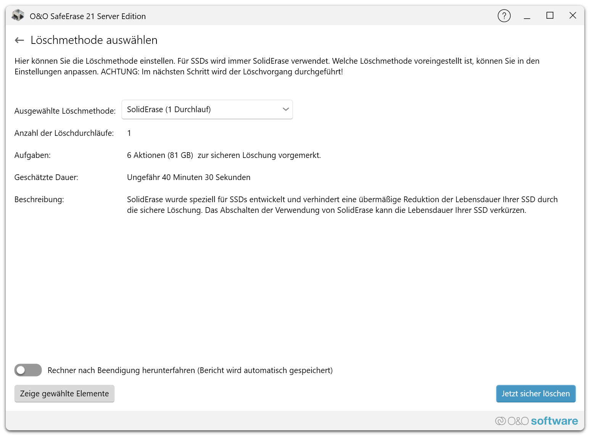This screenshot has height=436, width=590.
Task: Toggle shutdown after completion switch
Action: pyautogui.click(x=28, y=370)
